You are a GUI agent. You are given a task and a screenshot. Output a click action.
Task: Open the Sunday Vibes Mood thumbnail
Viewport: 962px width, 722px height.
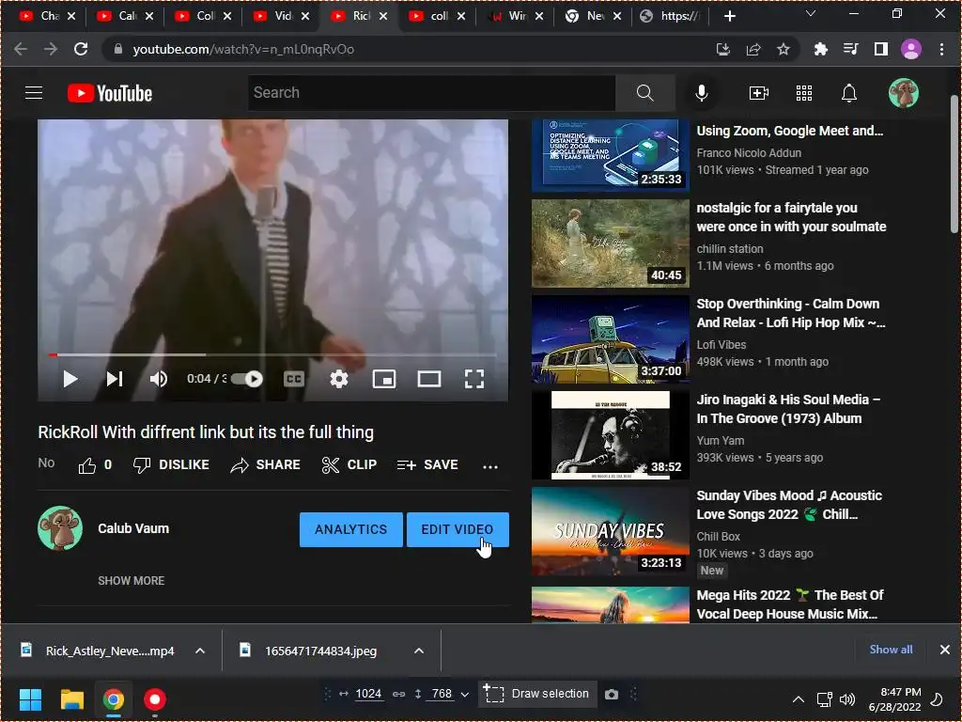(x=610, y=531)
